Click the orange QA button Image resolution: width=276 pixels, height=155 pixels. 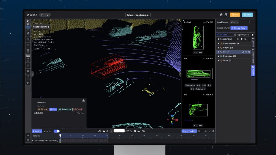click(x=235, y=15)
